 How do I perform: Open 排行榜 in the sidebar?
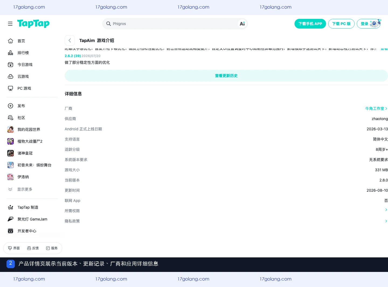pyautogui.click(x=23, y=53)
